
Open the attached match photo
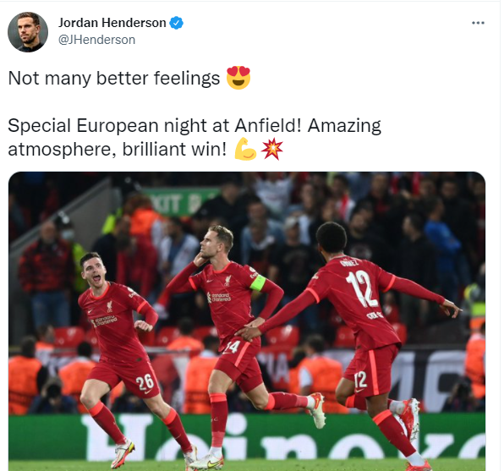pos(247,321)
